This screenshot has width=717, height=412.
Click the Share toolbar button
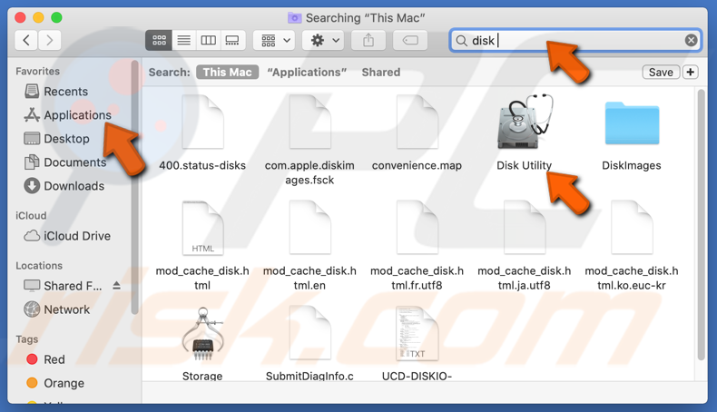coord(368,41)
